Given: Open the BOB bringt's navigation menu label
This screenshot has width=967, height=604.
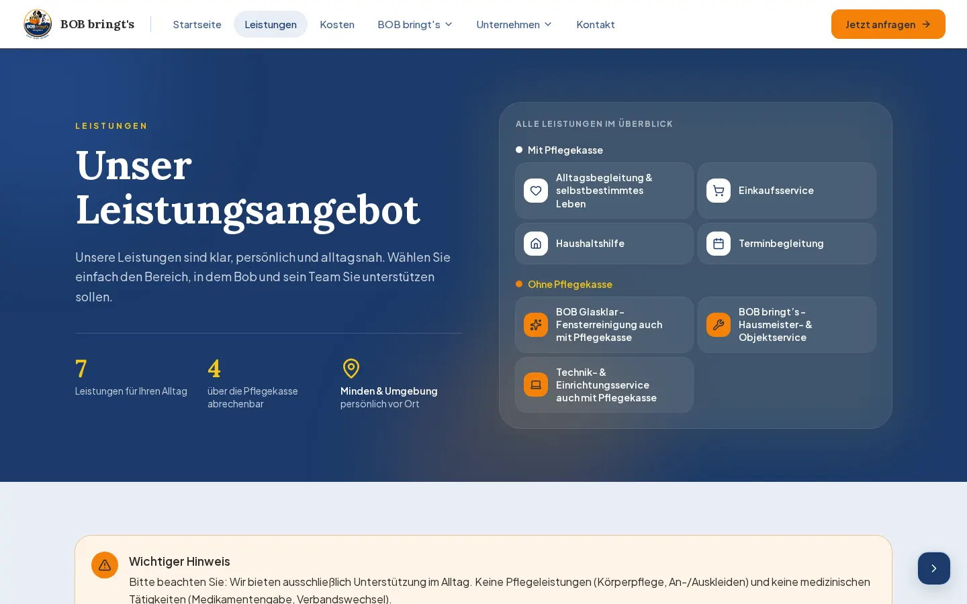Looking at the screenshot, I should [x=409, y=24].
